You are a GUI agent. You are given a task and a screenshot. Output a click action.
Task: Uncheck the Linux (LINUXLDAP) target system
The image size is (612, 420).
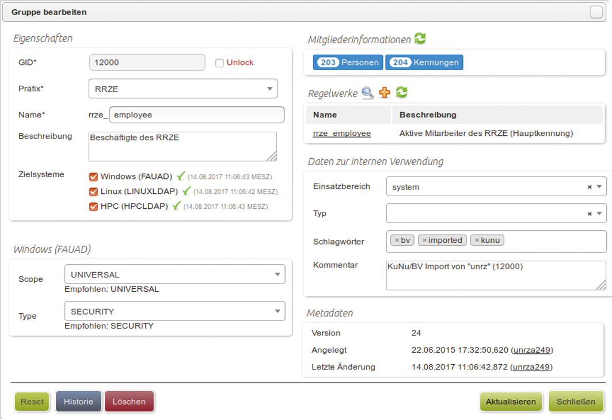coord(93,192)
